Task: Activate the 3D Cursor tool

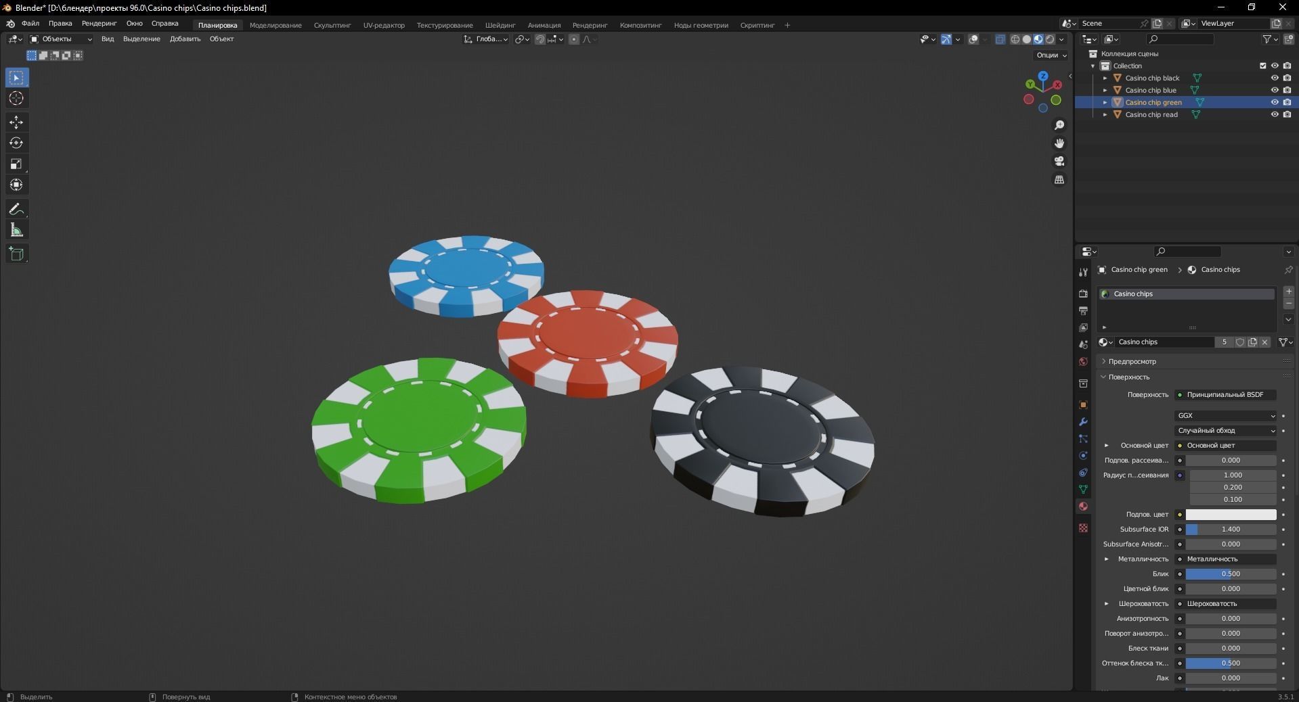Action: [x=17, y=99]
